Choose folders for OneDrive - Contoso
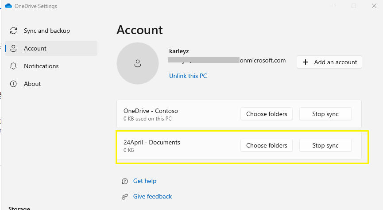The width and height of the screenshot is (383, 210). (267, 114)
